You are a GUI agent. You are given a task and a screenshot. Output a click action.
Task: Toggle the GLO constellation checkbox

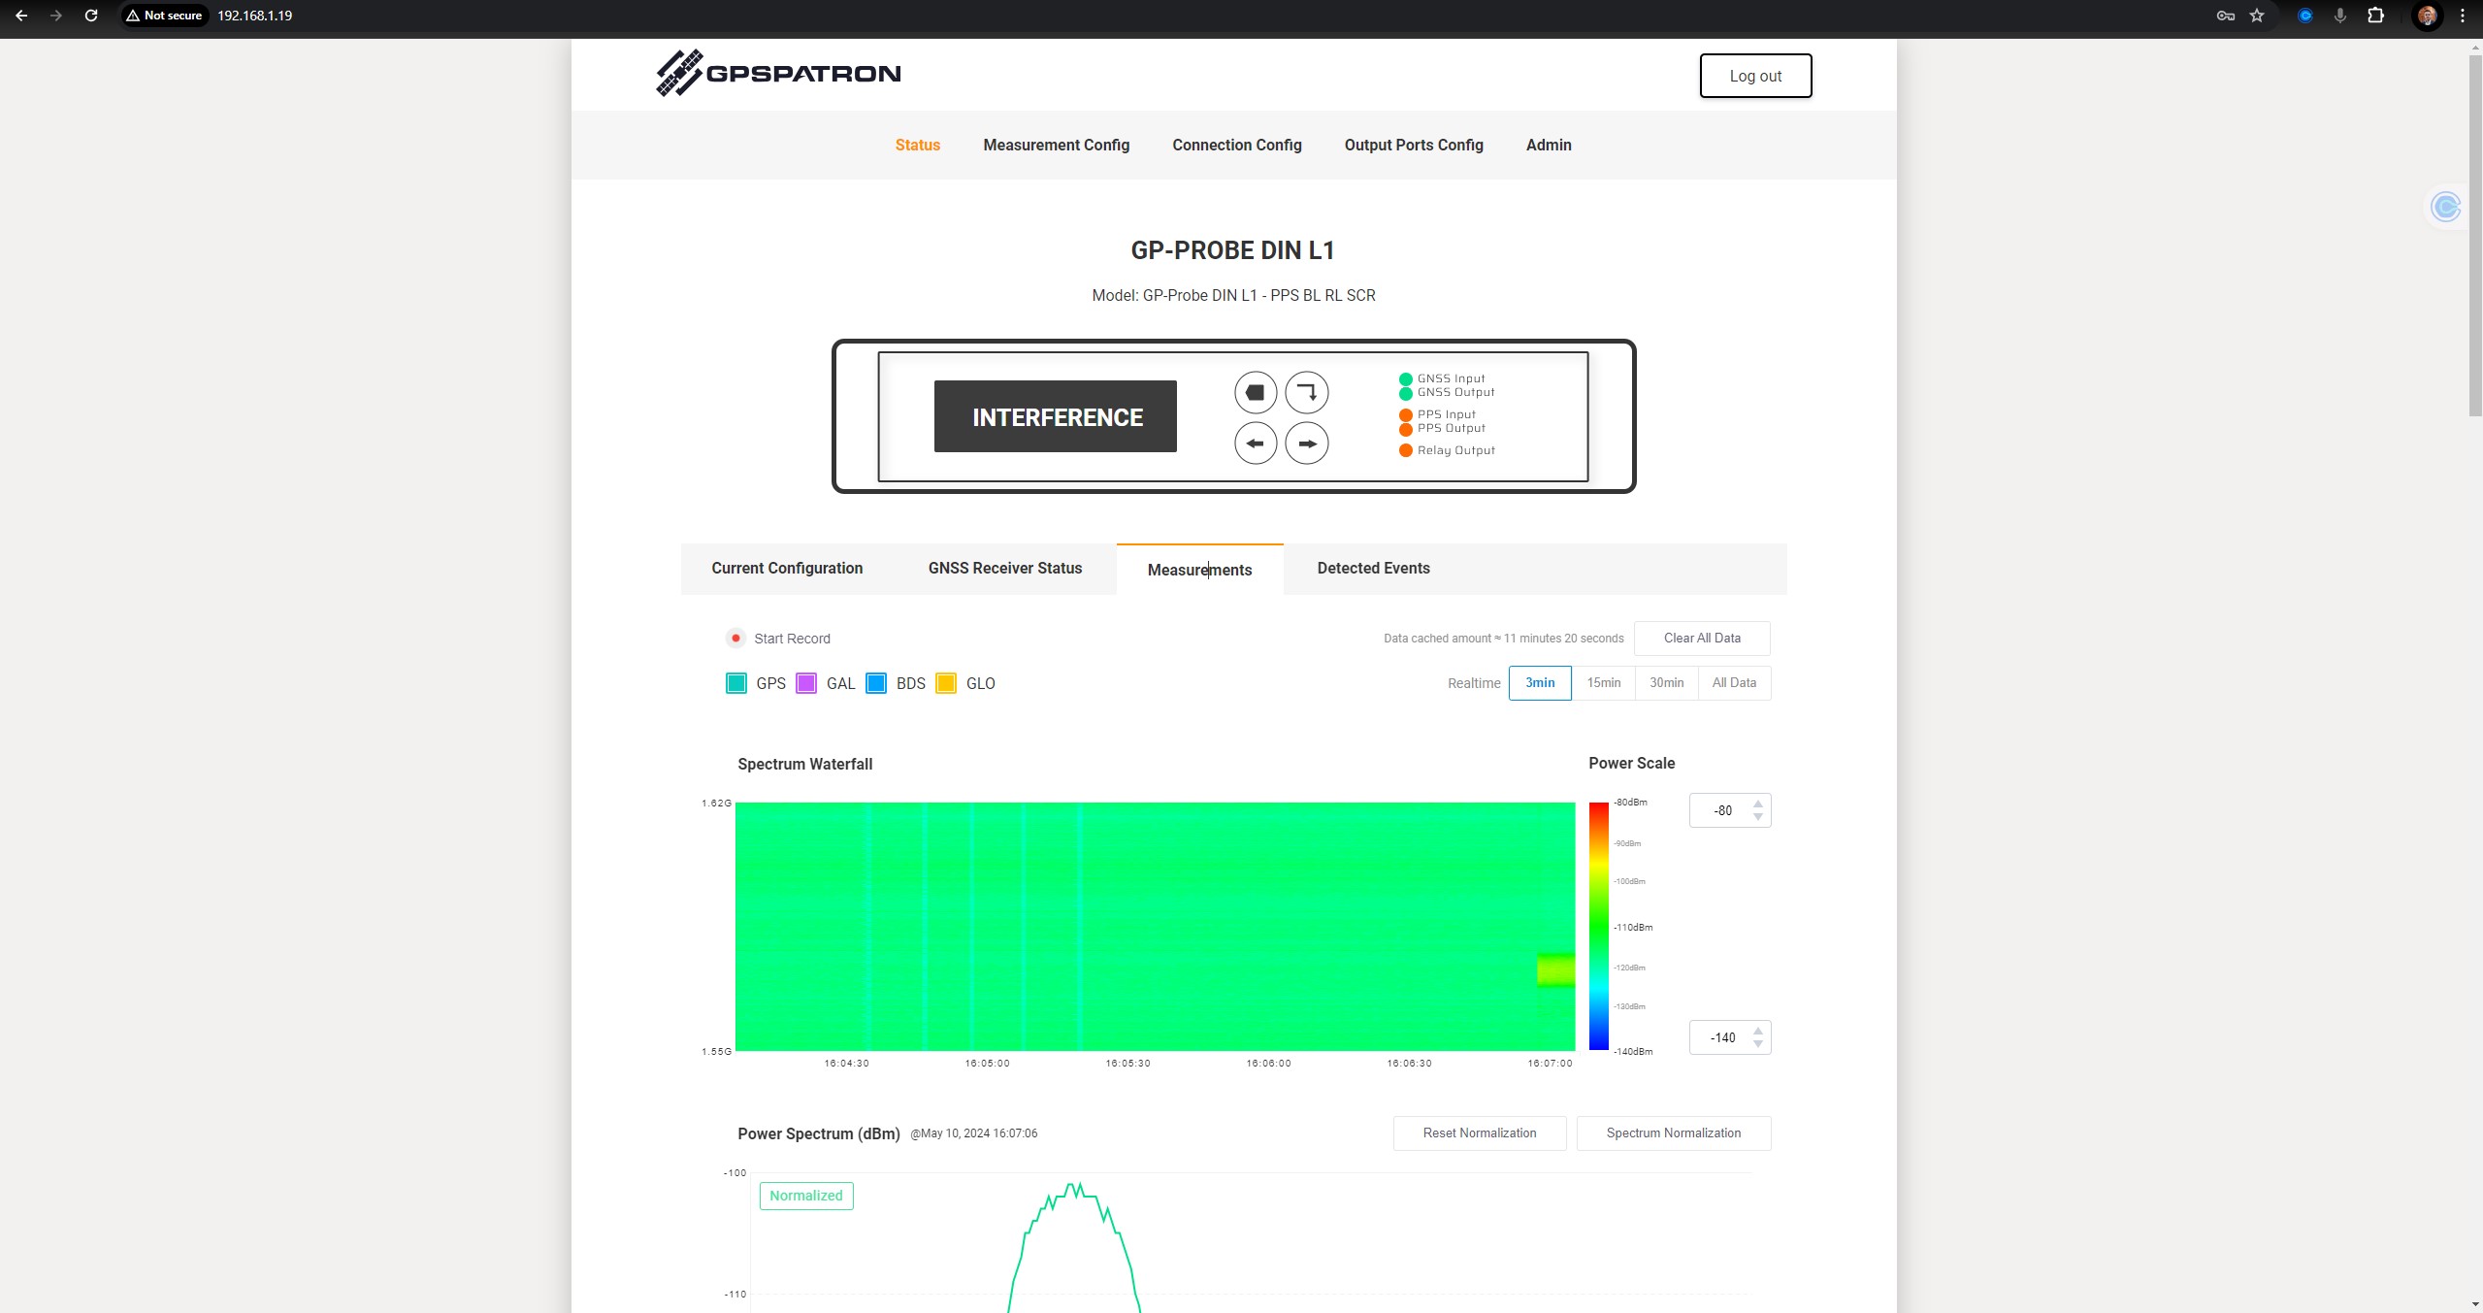pos(944,682)
